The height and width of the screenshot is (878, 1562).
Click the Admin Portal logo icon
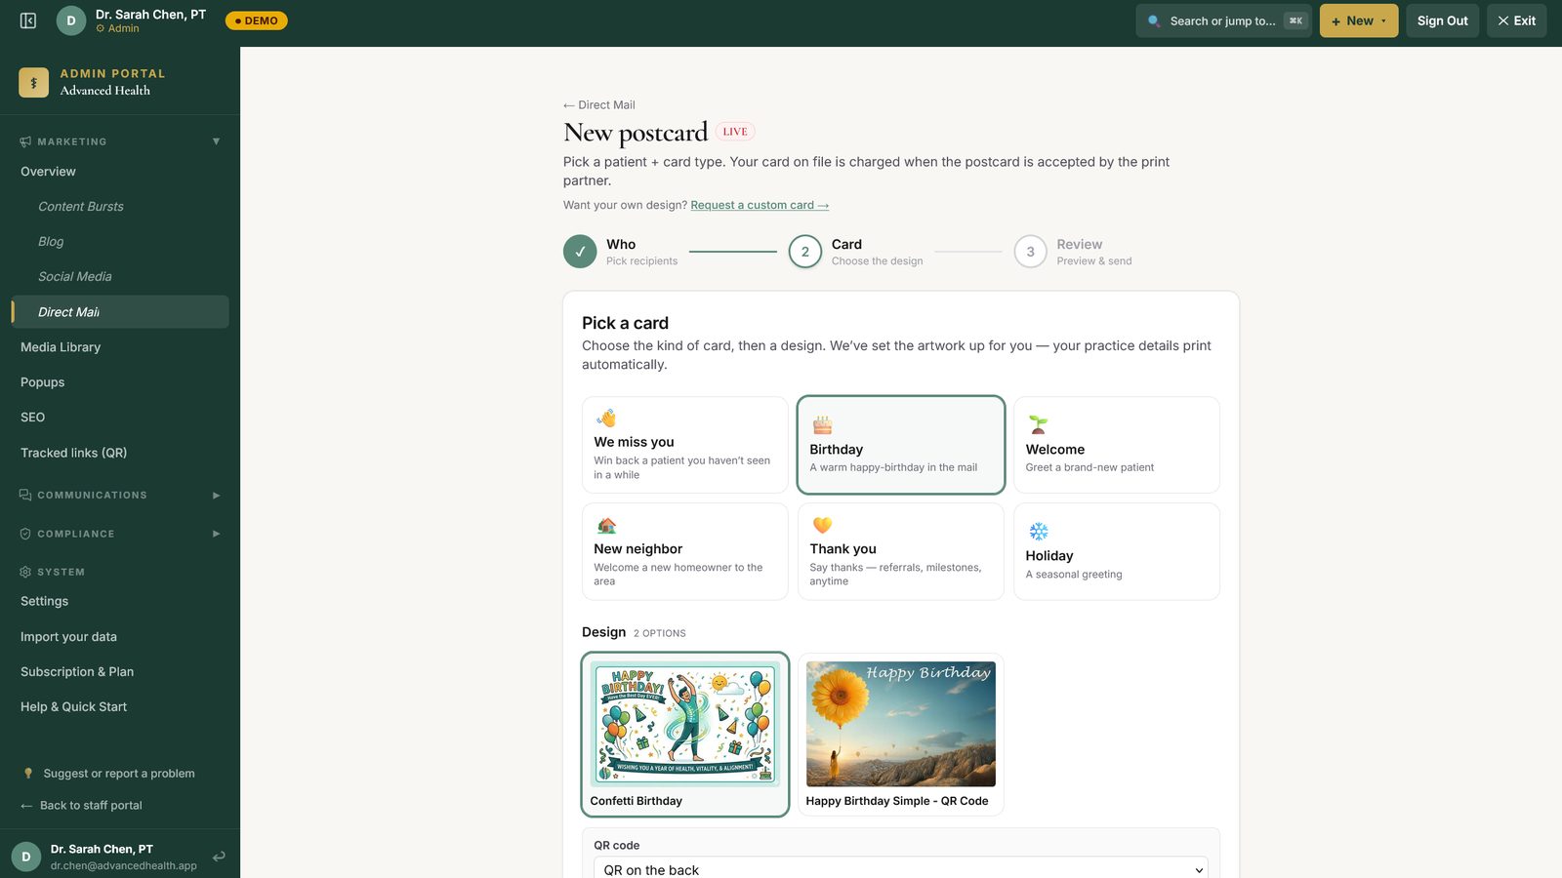pos(33,82)
